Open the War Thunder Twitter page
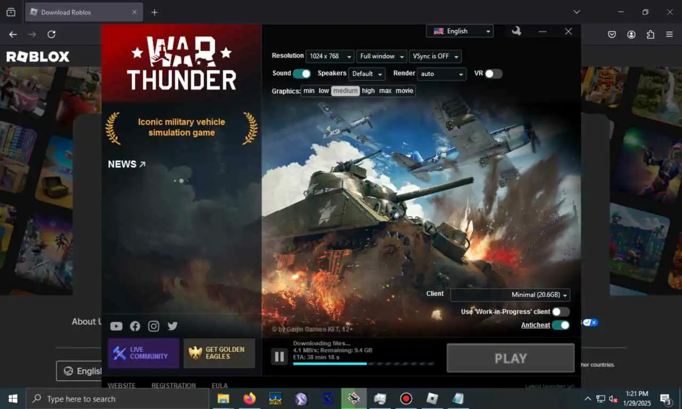682x409 pixels. click(172, 326)
